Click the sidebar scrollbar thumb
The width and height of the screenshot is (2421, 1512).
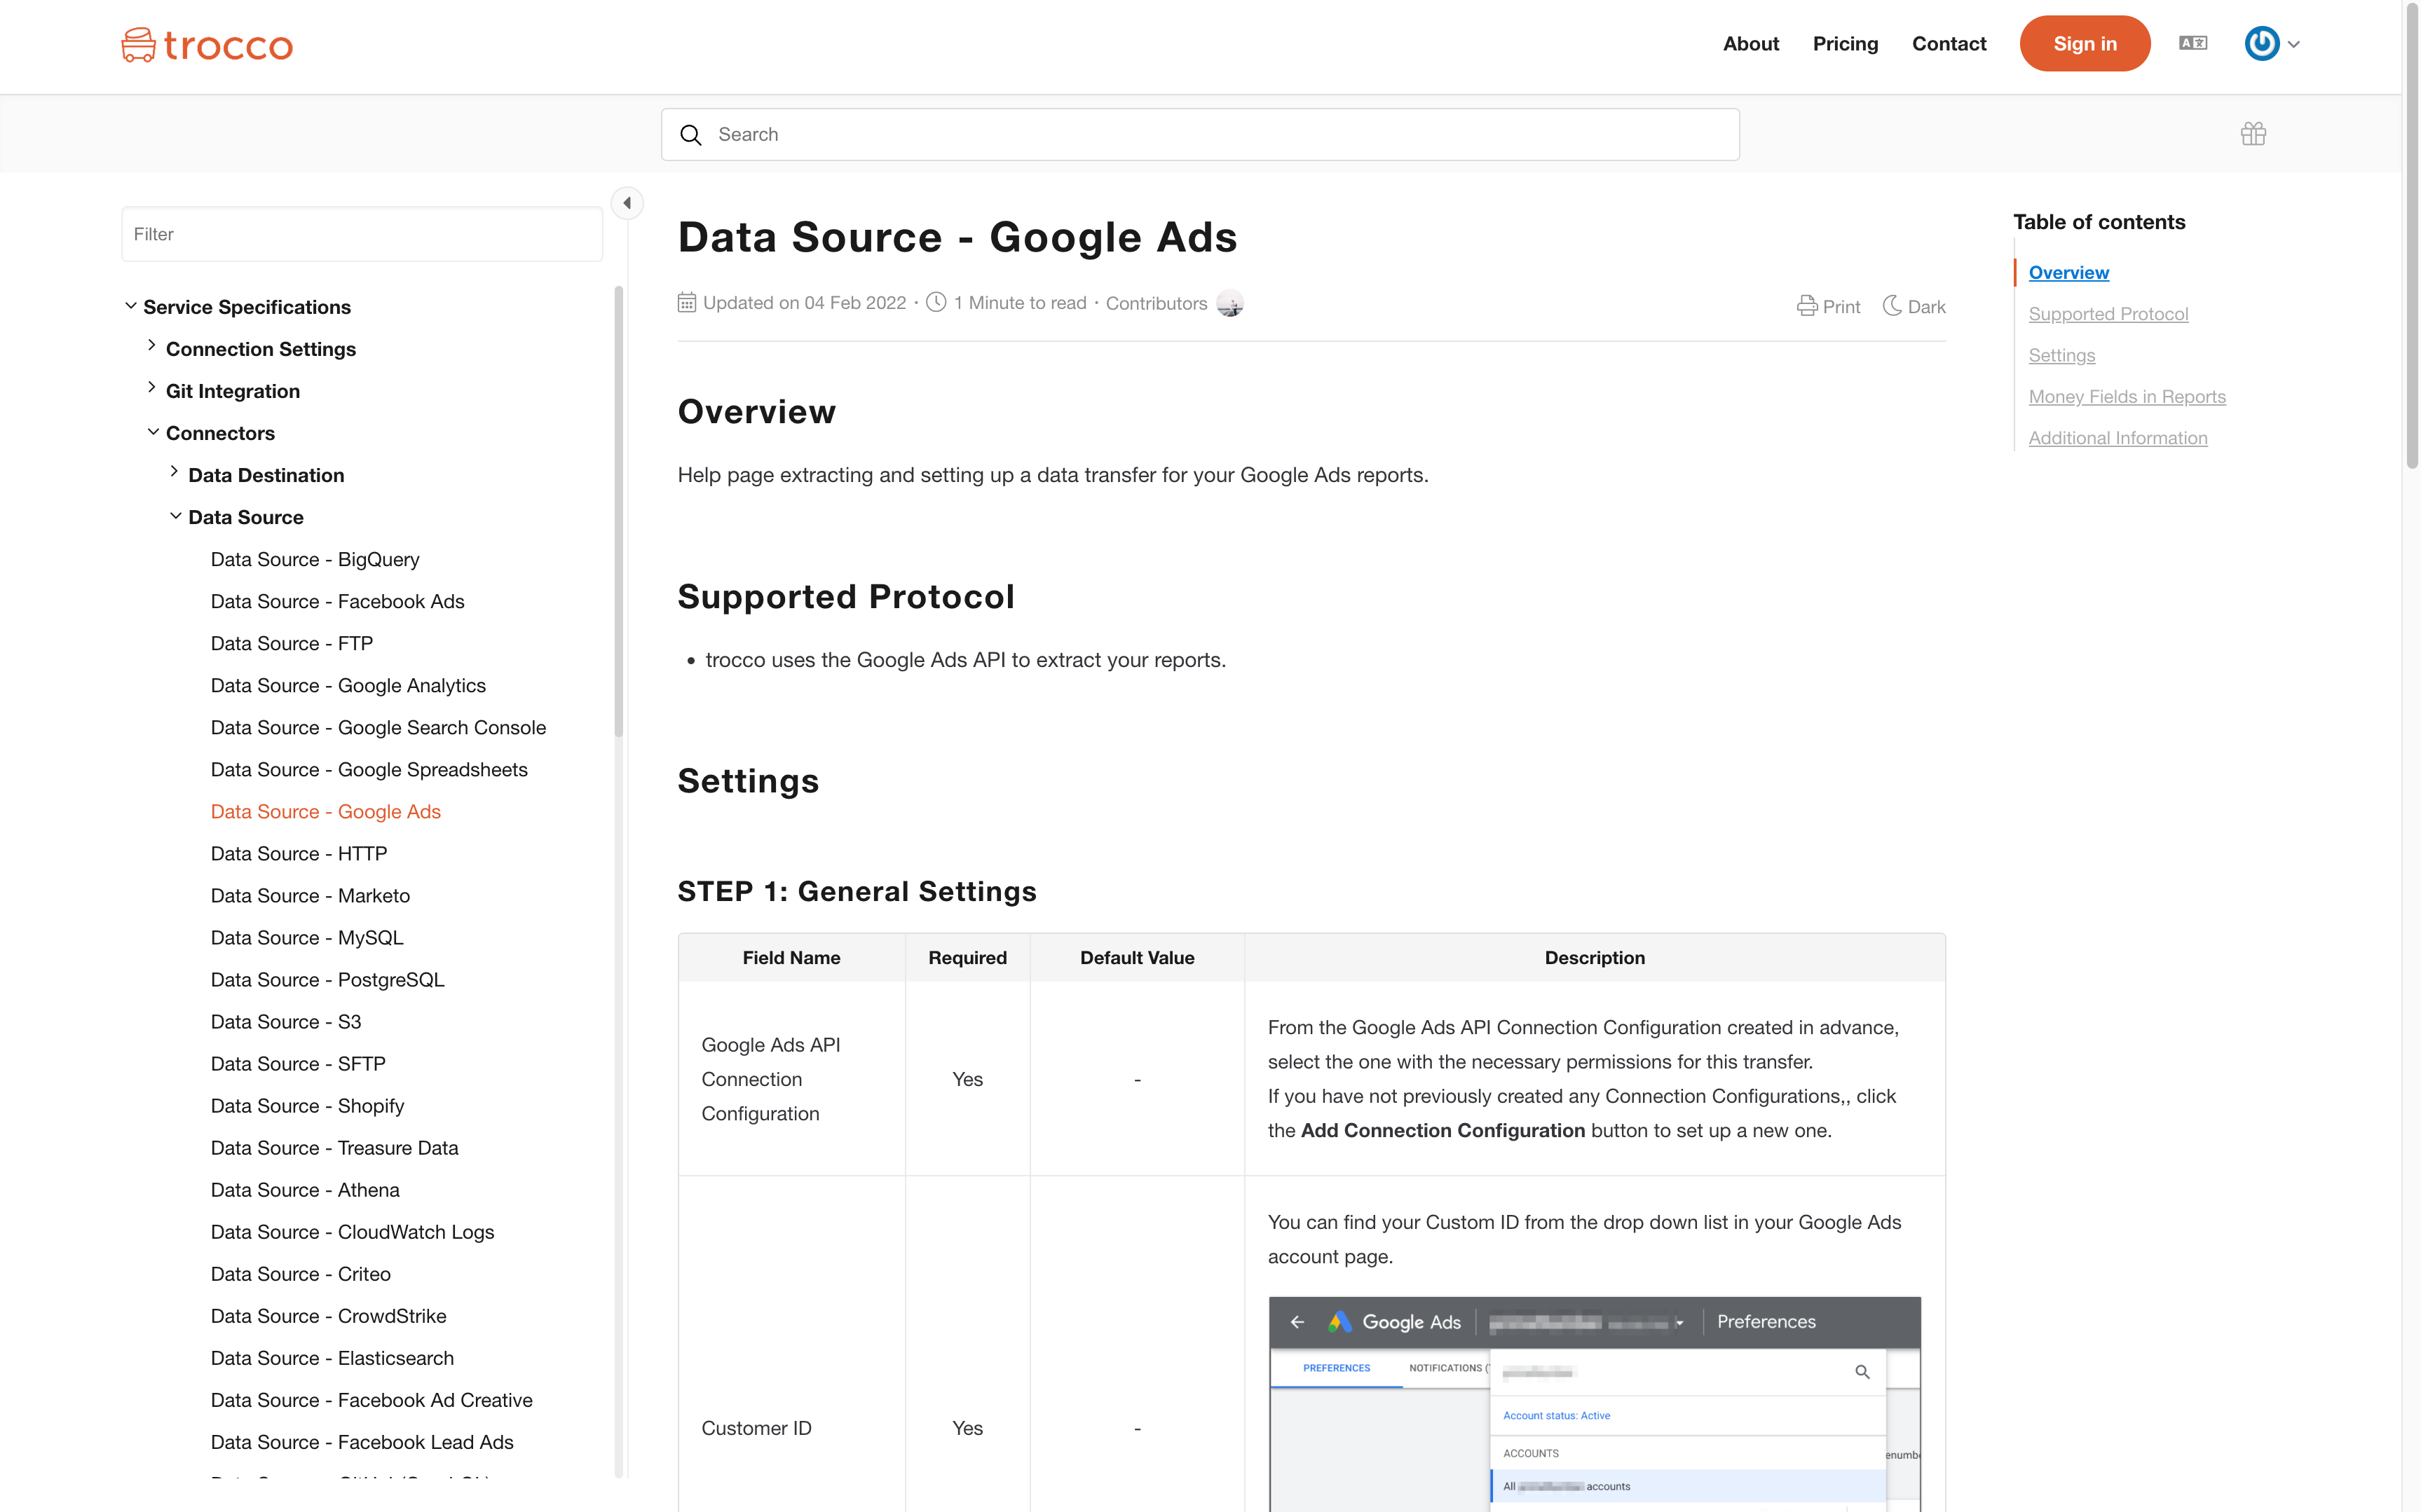618,510
